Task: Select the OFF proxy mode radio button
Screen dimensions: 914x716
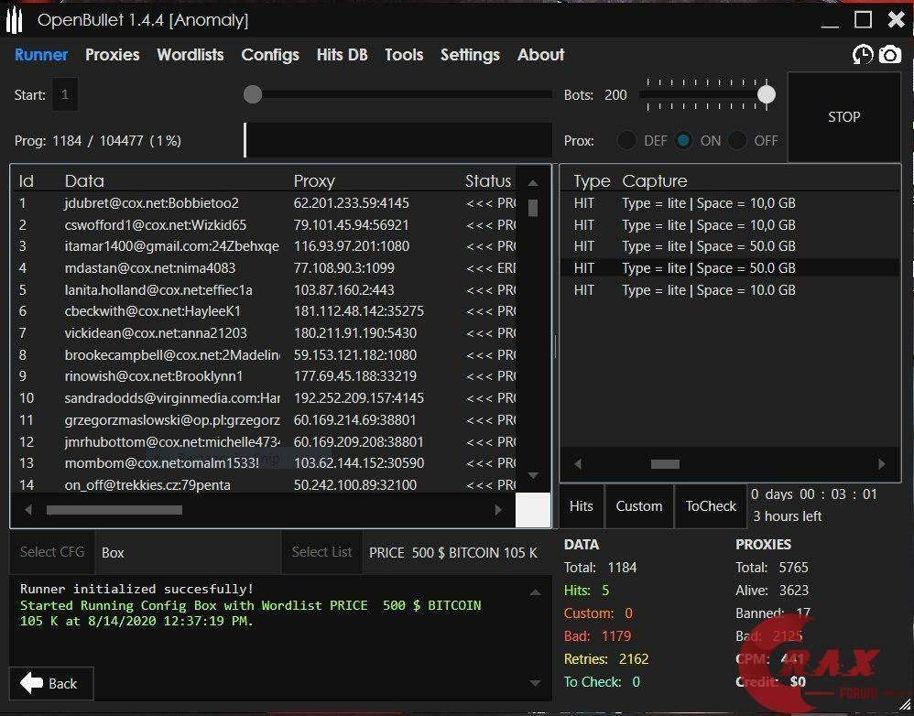Action: [738, 141]
